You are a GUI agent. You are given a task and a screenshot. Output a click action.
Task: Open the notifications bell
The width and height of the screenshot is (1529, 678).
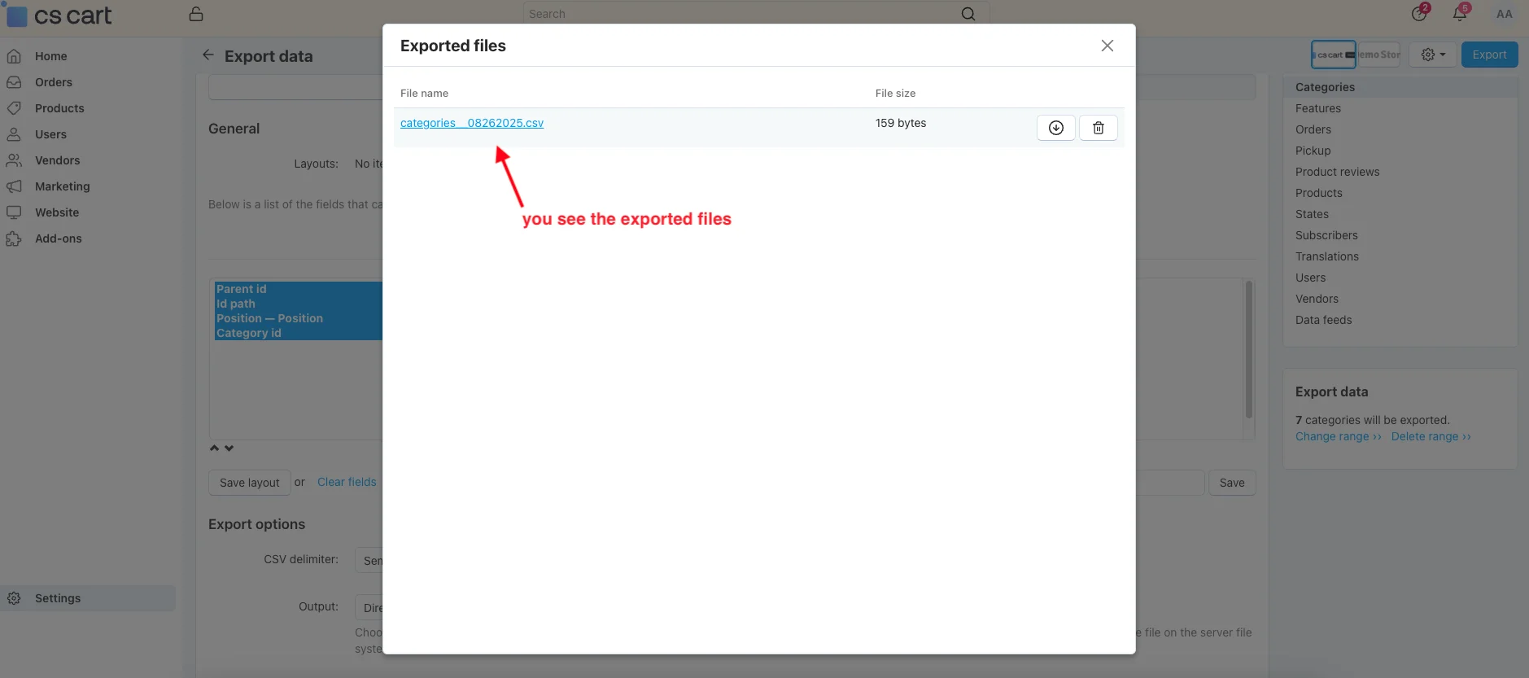pyautogui.click(x=1460, y=14)
